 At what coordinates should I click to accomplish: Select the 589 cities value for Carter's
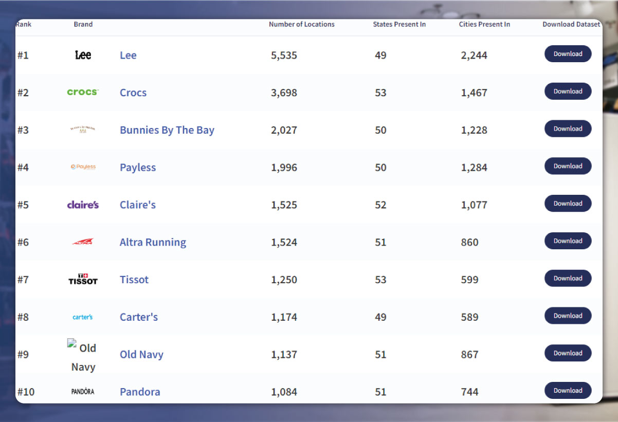pos(470,317)
